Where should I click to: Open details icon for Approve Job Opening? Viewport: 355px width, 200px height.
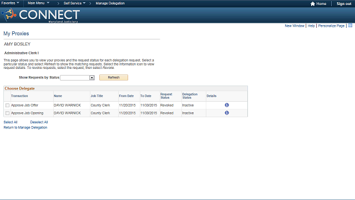227,113
